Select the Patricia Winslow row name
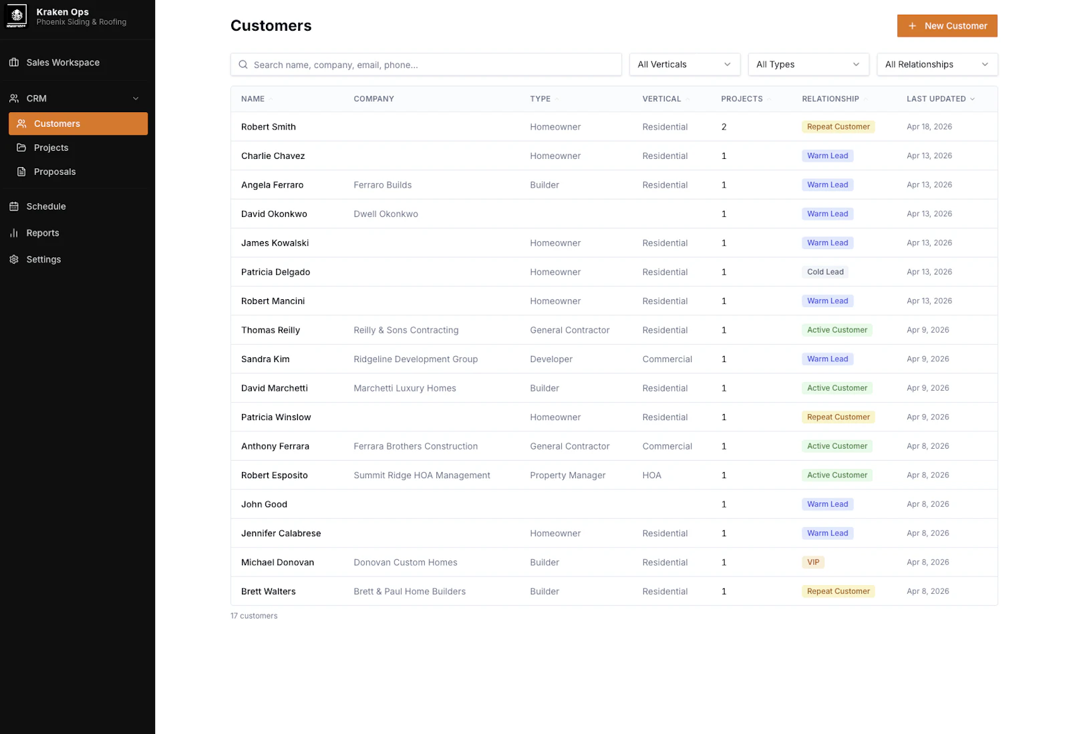 (276, 417)
